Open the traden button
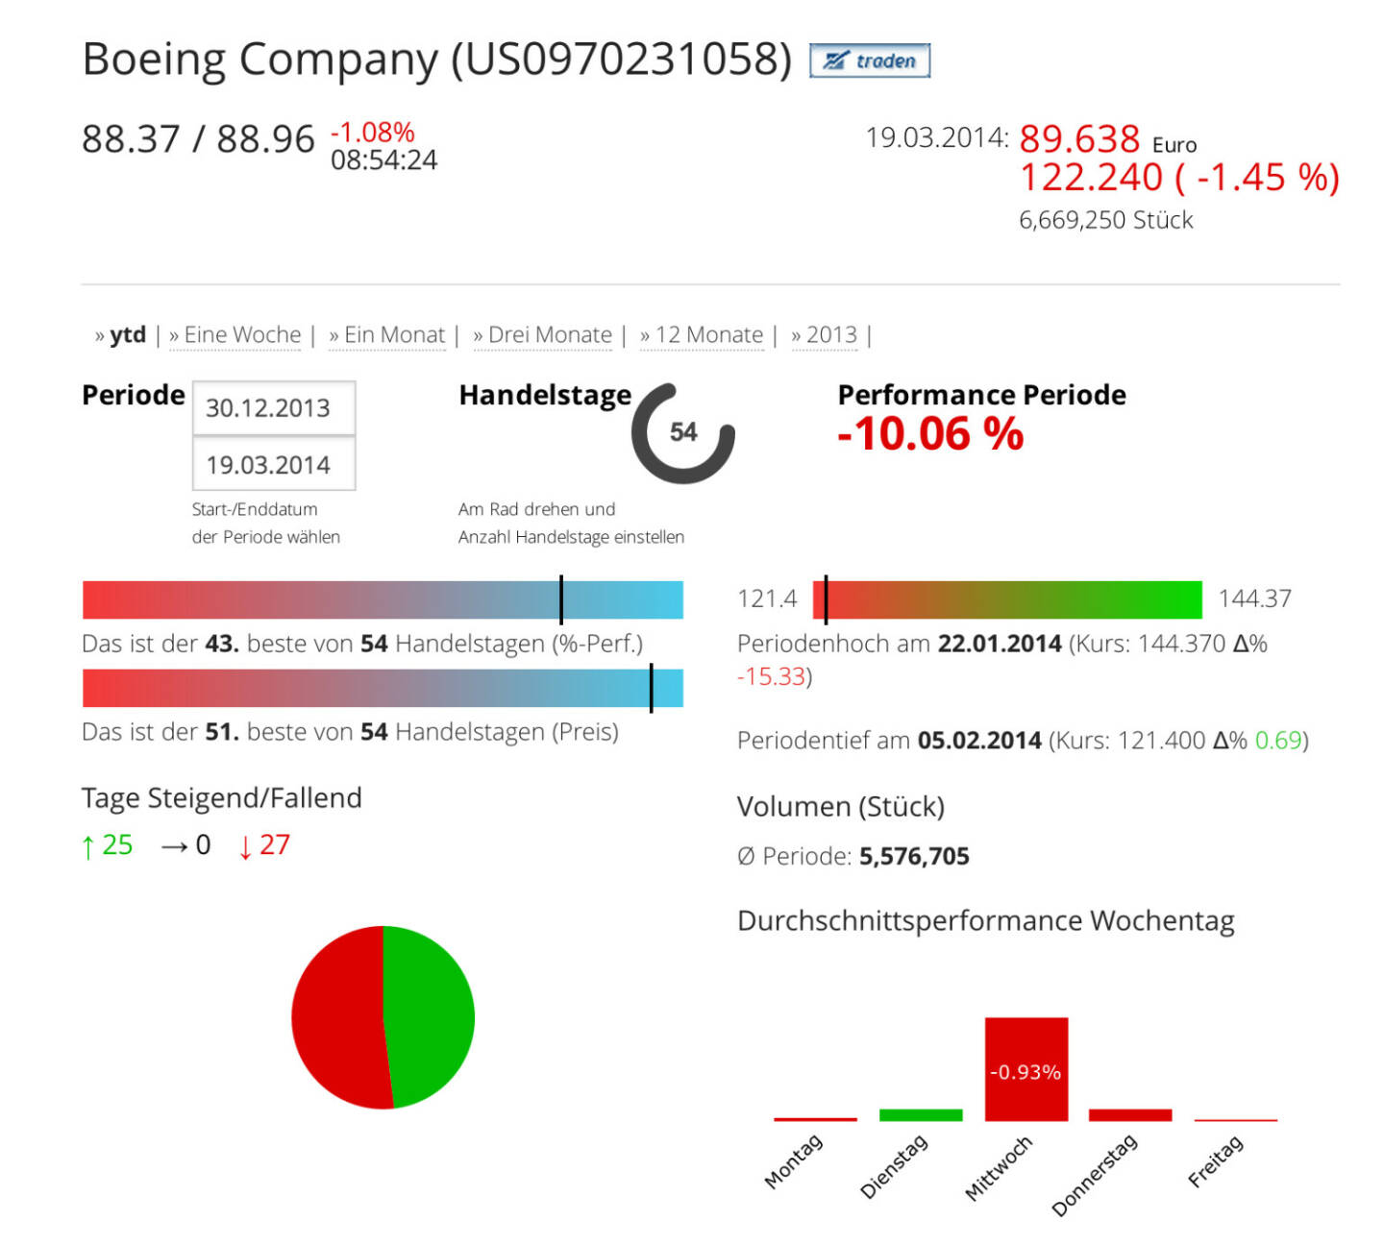Screen dimensions: 1384x1245 point(870,60)
